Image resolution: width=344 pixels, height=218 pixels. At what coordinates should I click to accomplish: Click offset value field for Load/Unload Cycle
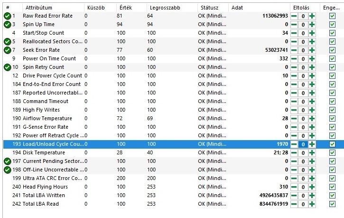click(303, 144)
